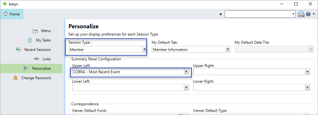318x115 pixels.
Task: Click the Summary Panel Configuration group label
Action: click(96, 59)
